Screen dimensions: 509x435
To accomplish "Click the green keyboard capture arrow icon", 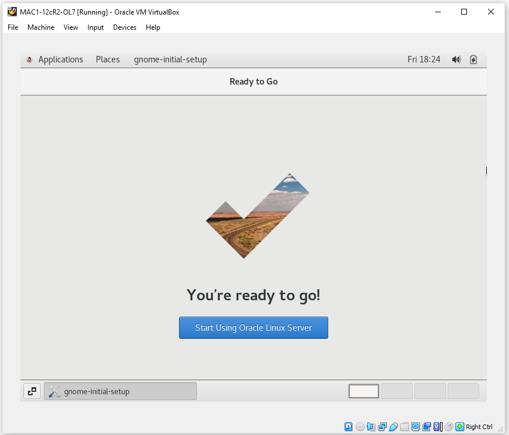I will pyautogui.click(x=459, y=427).
